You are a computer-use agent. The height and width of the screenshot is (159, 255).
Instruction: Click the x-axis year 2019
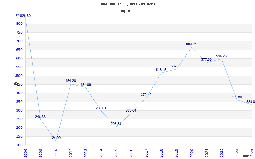[x=177, y=153]
